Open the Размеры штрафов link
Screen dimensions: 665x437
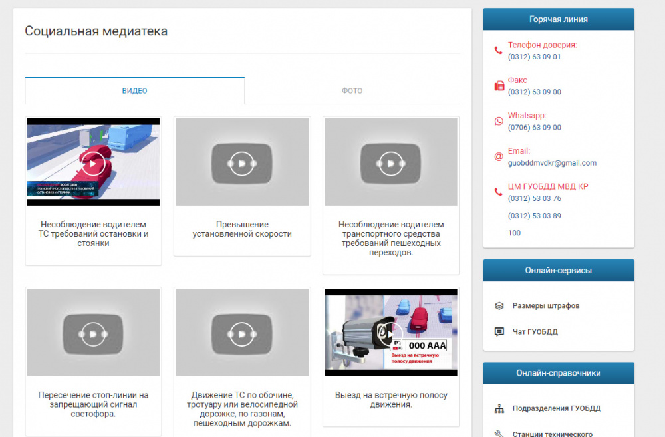(545, 306)
